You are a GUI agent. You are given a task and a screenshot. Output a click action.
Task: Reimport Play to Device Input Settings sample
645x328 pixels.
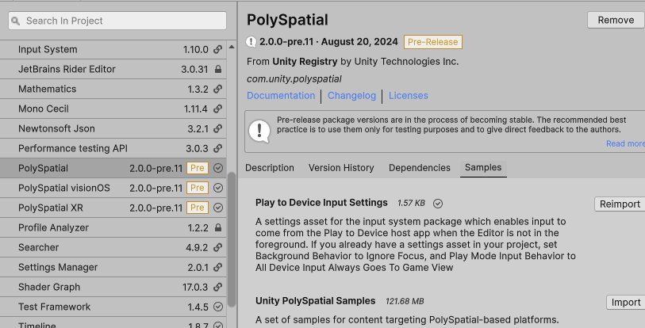click(x=620, y=204)
